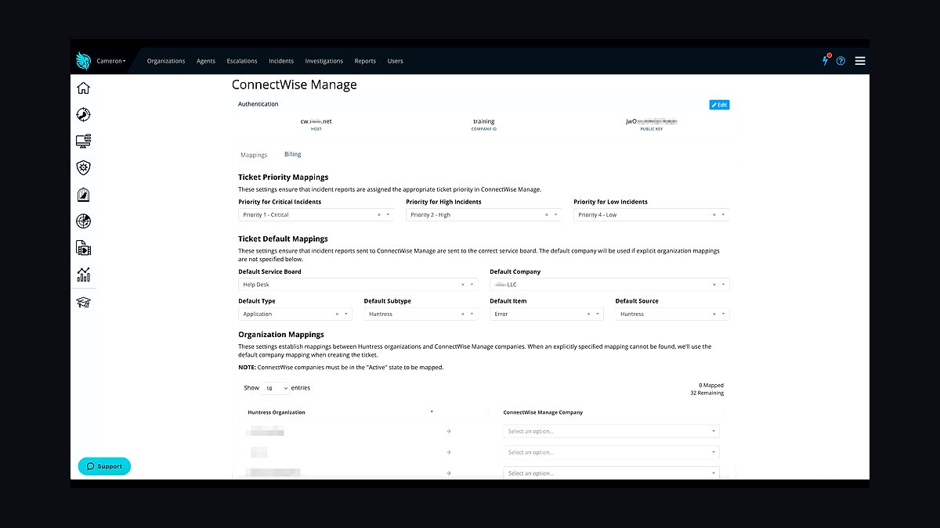Image resolution: width=940 pixels, height=528 pixels.
Task: Open Reports in top navigation
Action: click(x=365, y=61)
